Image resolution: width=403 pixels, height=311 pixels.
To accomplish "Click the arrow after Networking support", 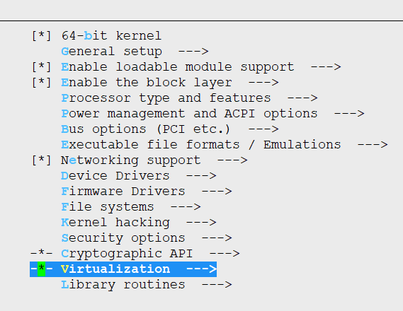I will click(x=232, y=160).
